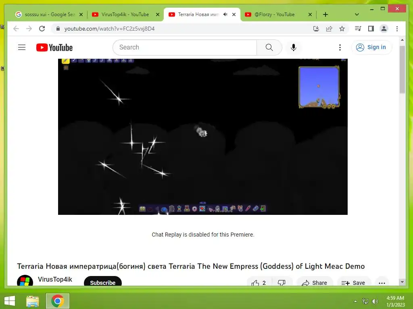The width and height of the screenshot is (413, 309).
Task: Go back using the browser back arrow
Action: coord(16,29)
